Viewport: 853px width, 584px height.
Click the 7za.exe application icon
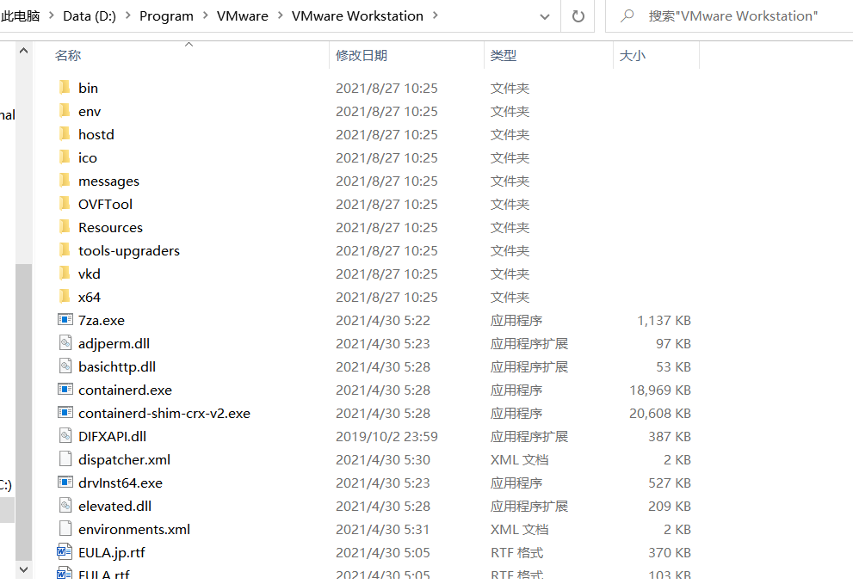(65, 320)
